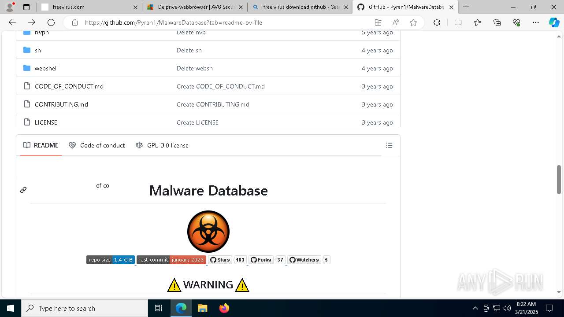The image size is (564, 317).
Task: Refresh the current page
Action: pyautogui.click(x=51, y=22)
